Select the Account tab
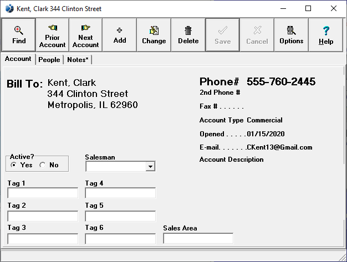The image size is (347, 262). click(x=18, y=59)
